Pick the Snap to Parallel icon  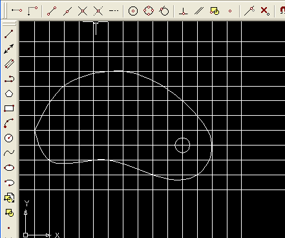click(x=199, y=11)
